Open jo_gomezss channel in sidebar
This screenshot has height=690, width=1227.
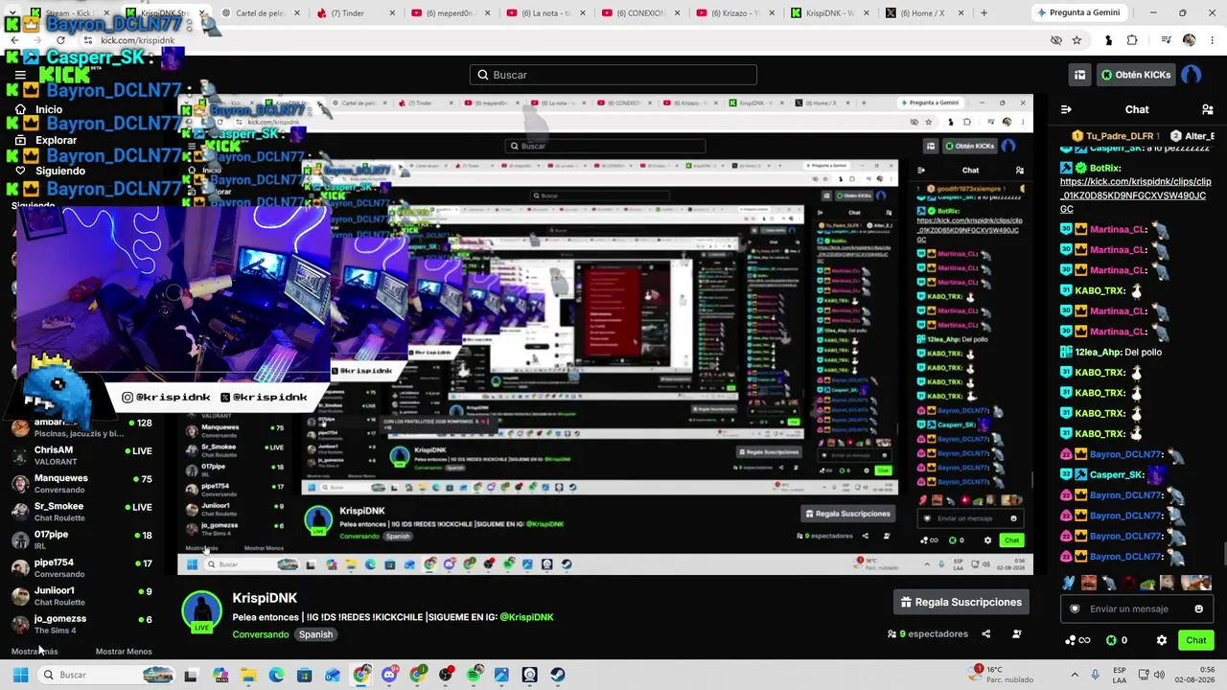pyautogui.click(x=81, y=624)
